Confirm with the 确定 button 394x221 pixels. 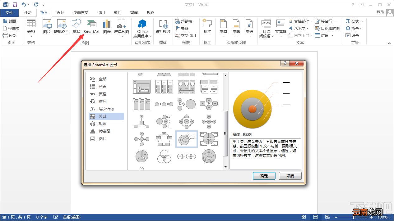click(x=264, y=176)
